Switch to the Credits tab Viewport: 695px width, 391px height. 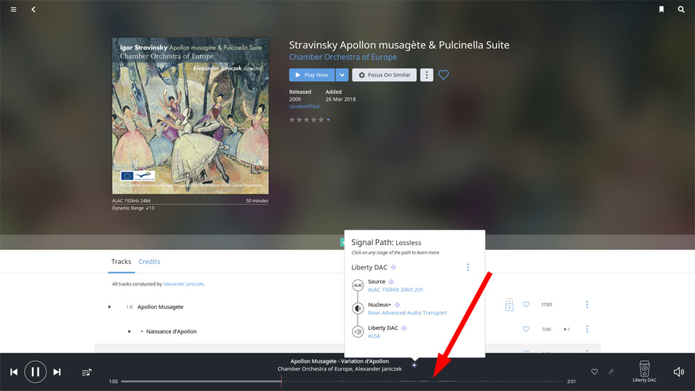click(149, 262)
